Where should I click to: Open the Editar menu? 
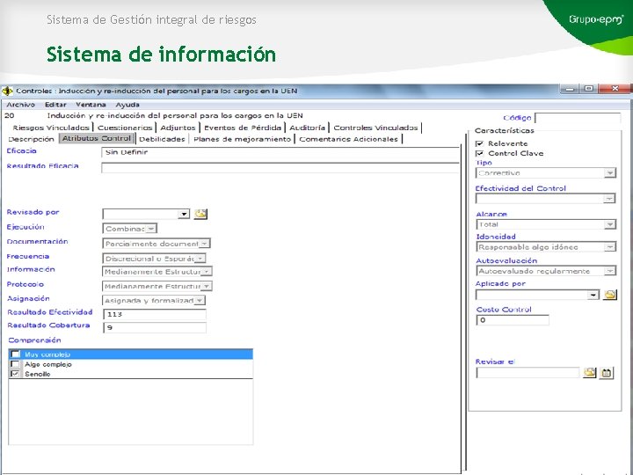[55, 105]
